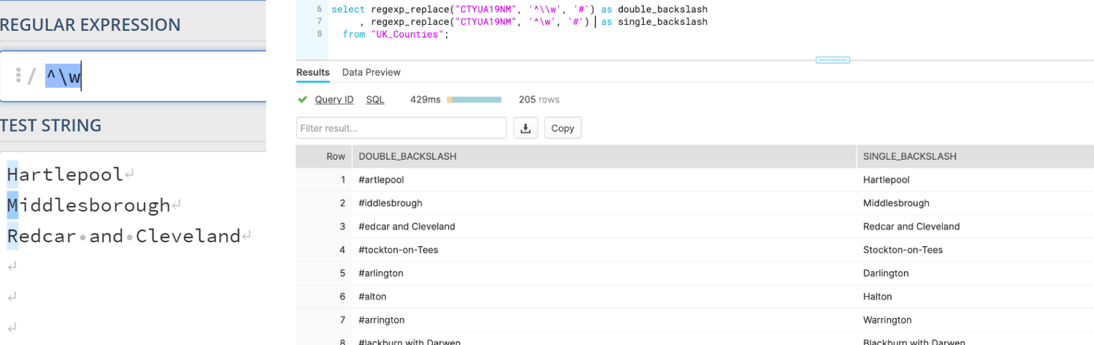This screenshot has width=1094, height=345.
Task: Select the #artlepool result cell
Action: pyautogui.click(x=381, y=180)
